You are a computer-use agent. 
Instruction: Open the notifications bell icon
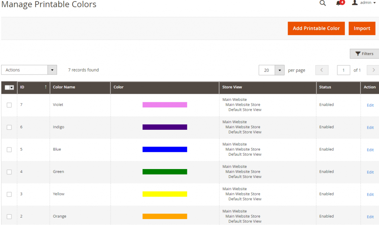click(x=338, y=3)
